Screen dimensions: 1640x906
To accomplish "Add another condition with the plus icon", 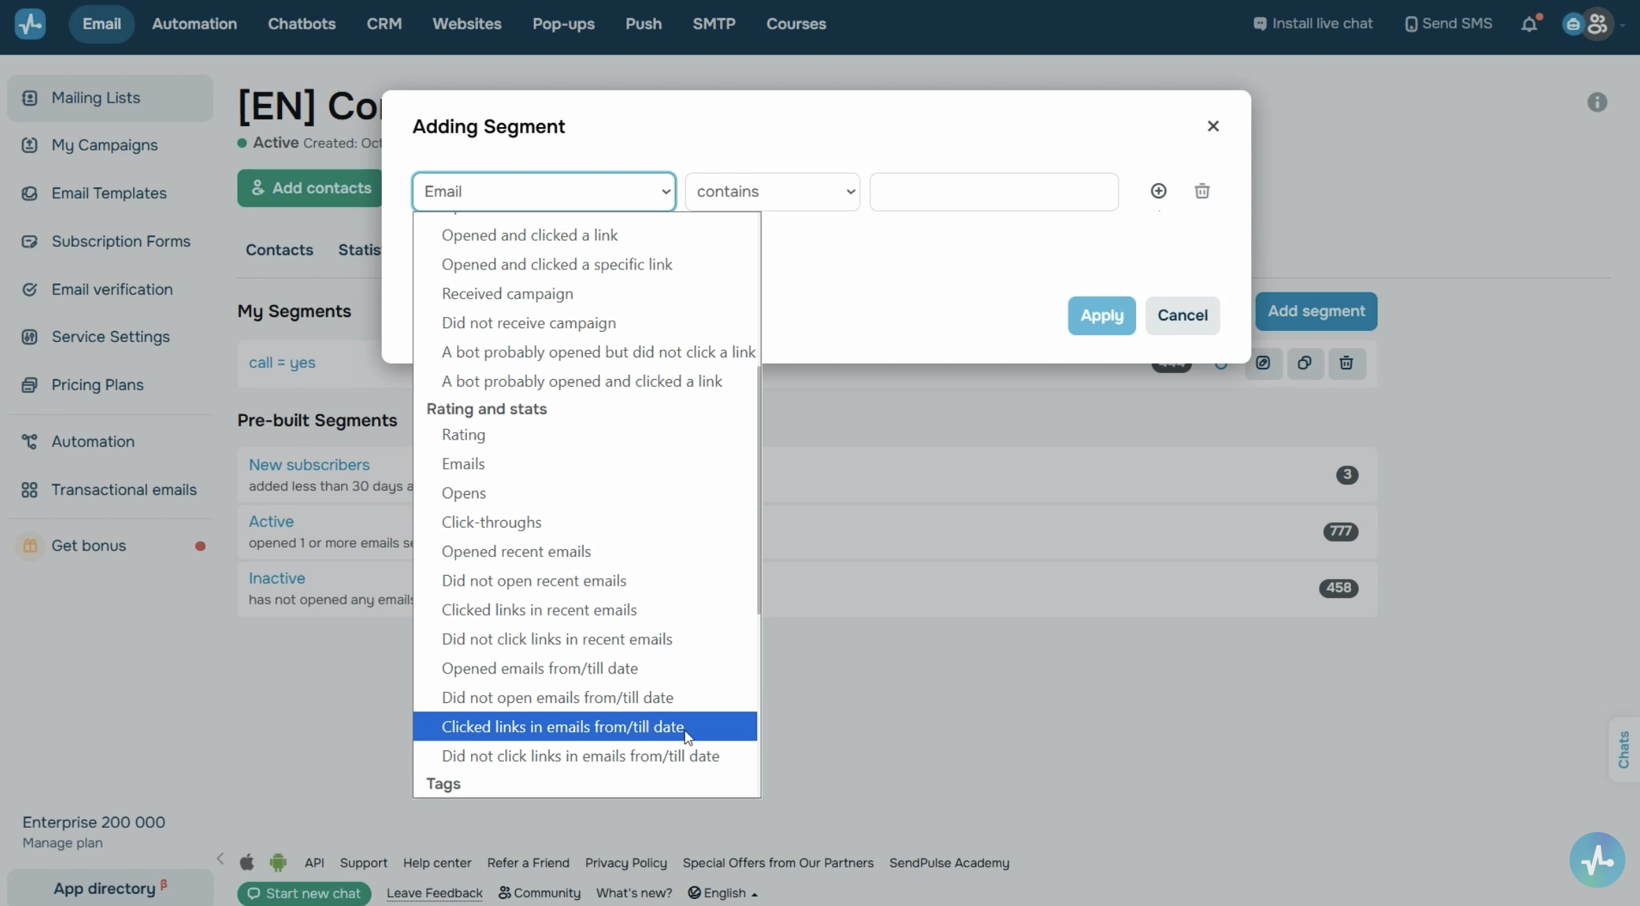I will click(1158, 191).
